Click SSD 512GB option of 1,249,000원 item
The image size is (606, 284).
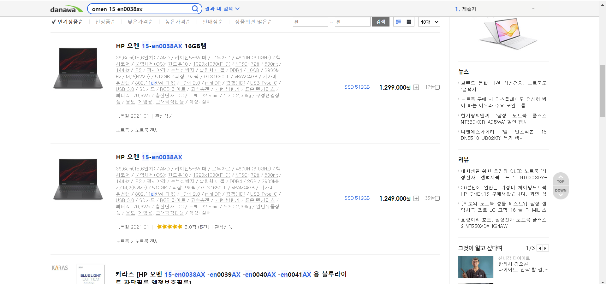click(x=357, y=198)
